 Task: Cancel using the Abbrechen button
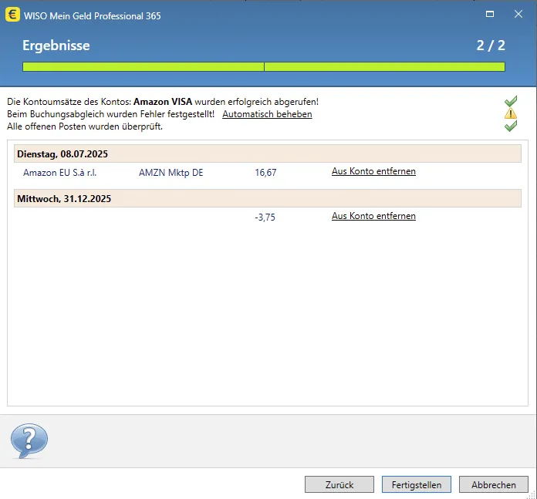click(x=494, y=484)
